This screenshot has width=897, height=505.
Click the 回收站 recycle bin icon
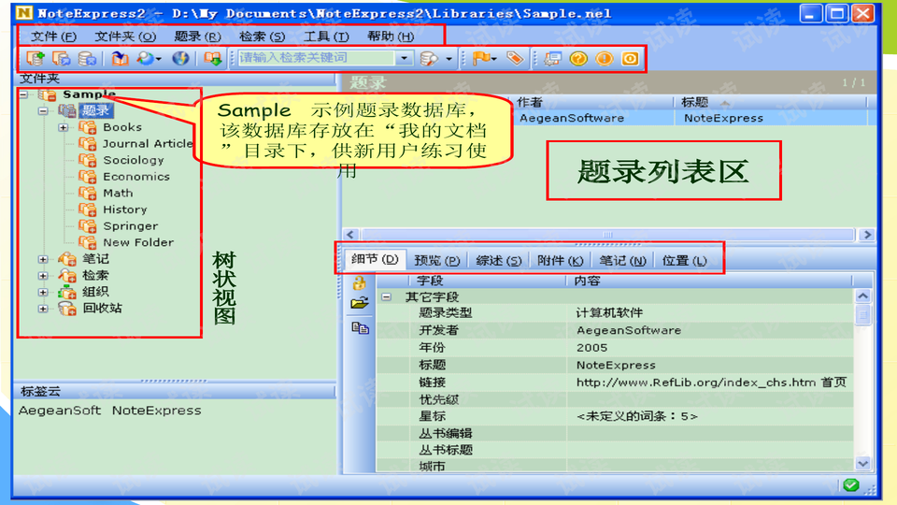(67, 309)
